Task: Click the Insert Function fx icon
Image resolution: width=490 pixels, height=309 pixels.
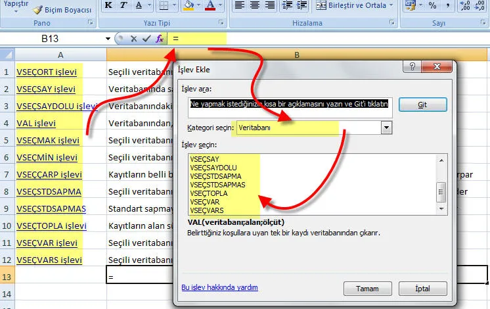Action: [160, 39]
